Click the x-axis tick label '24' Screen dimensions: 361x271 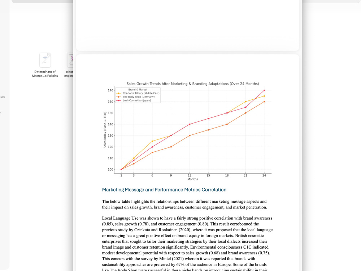[264, 176]
